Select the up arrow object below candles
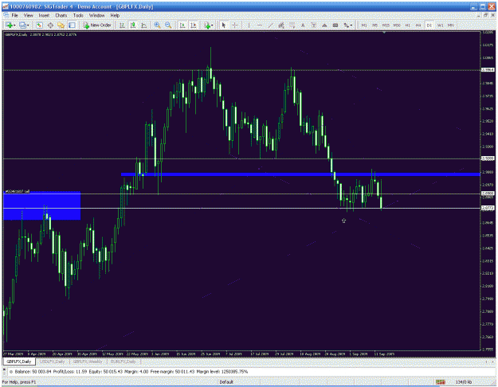The height and width of the screenshot is (387, 498). click(343, 221)
